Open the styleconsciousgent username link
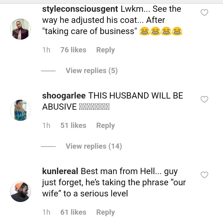Image resolution: width=223 pixels, height=224 pixels. (80, 9)
